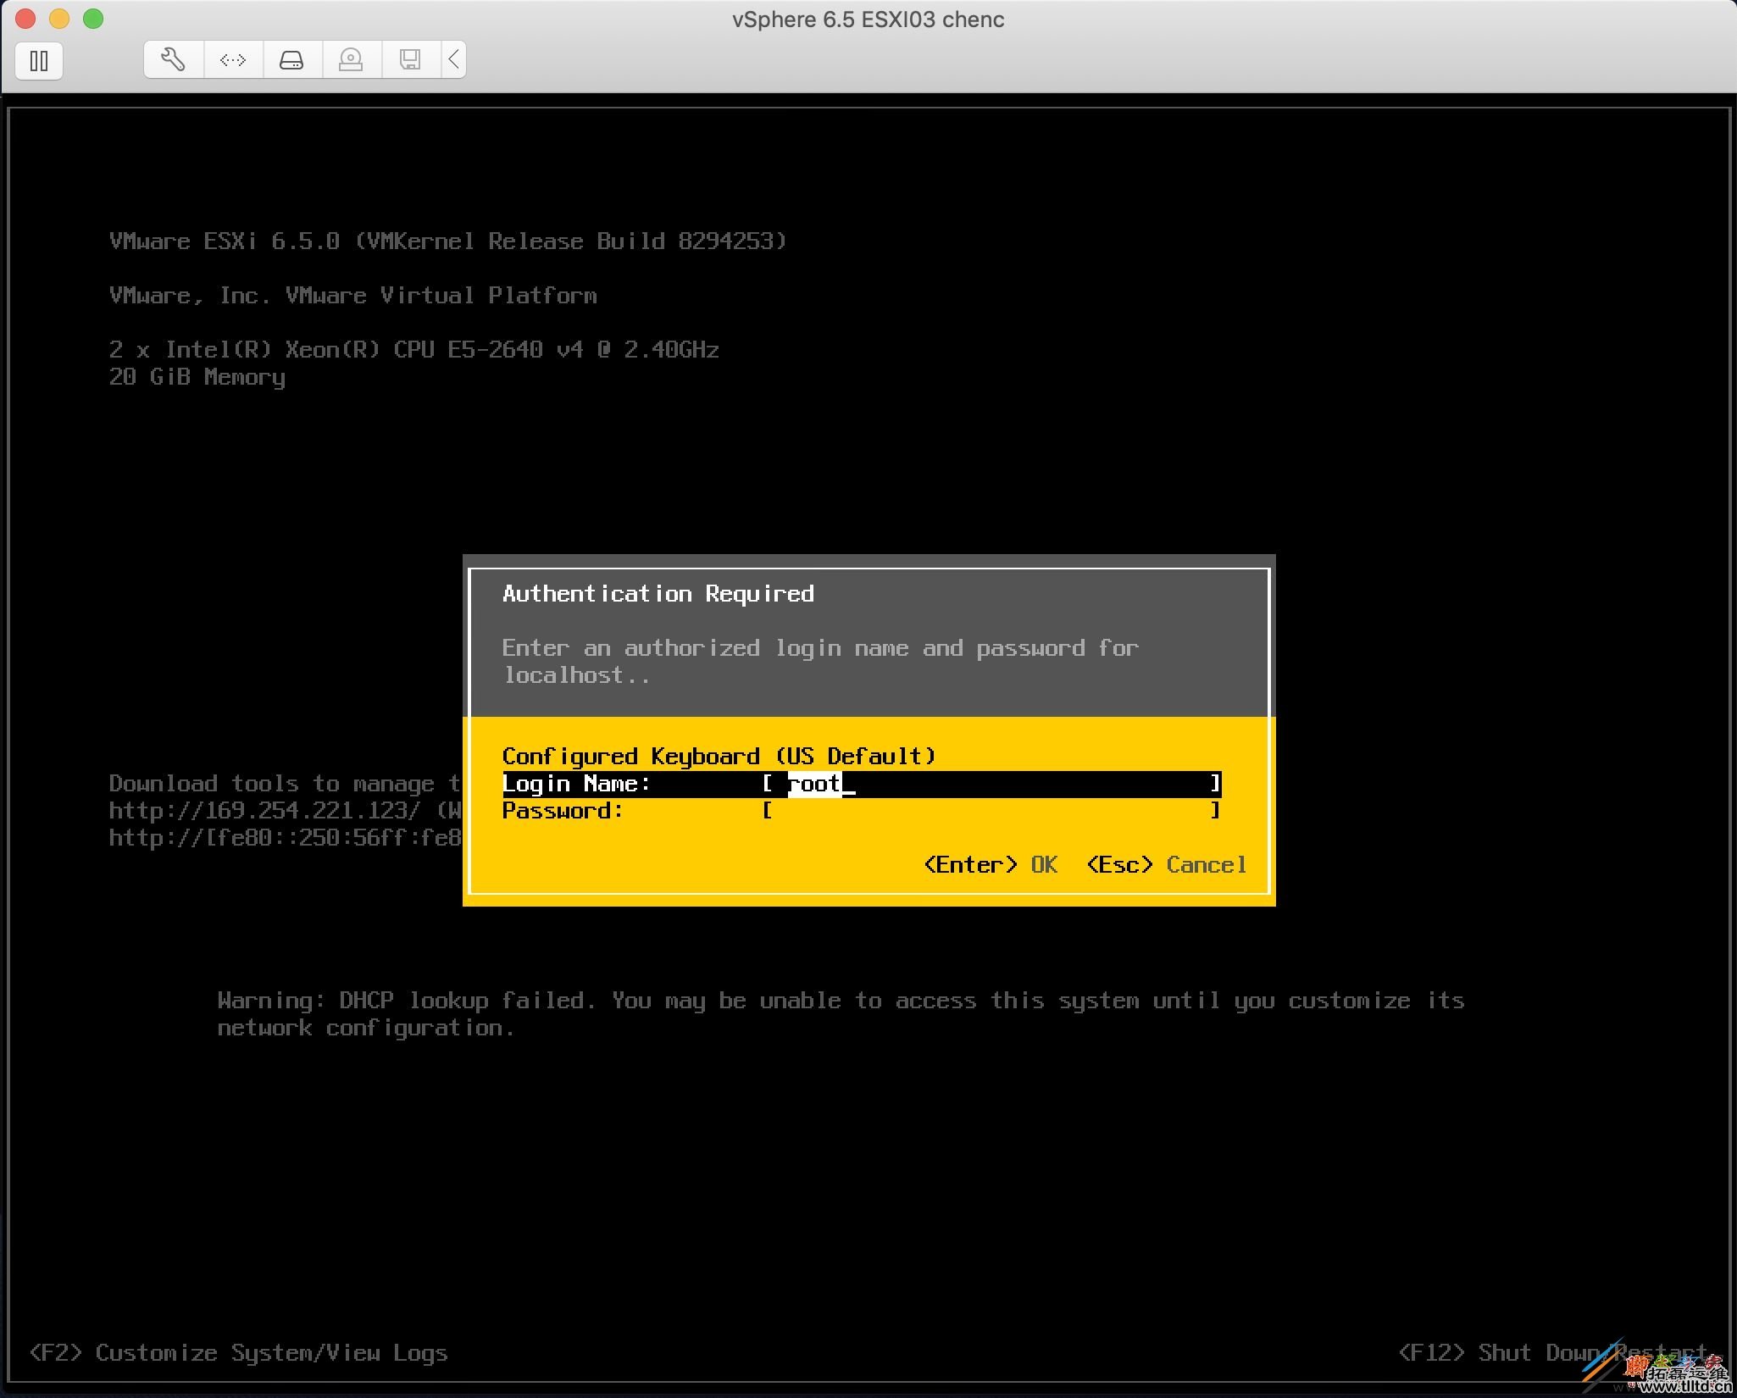Image resolution: width=1737 pixels, height=1398 pixels.
Task: Collapse the toolbar with the chevron arrow
Action: pos(453,59)
